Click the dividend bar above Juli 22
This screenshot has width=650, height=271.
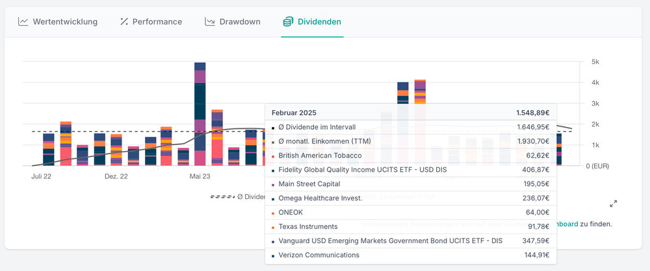[x=49, y=149]
